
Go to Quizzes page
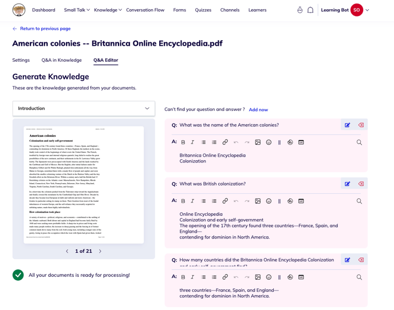pyautogui.click(x=203, y=10)
